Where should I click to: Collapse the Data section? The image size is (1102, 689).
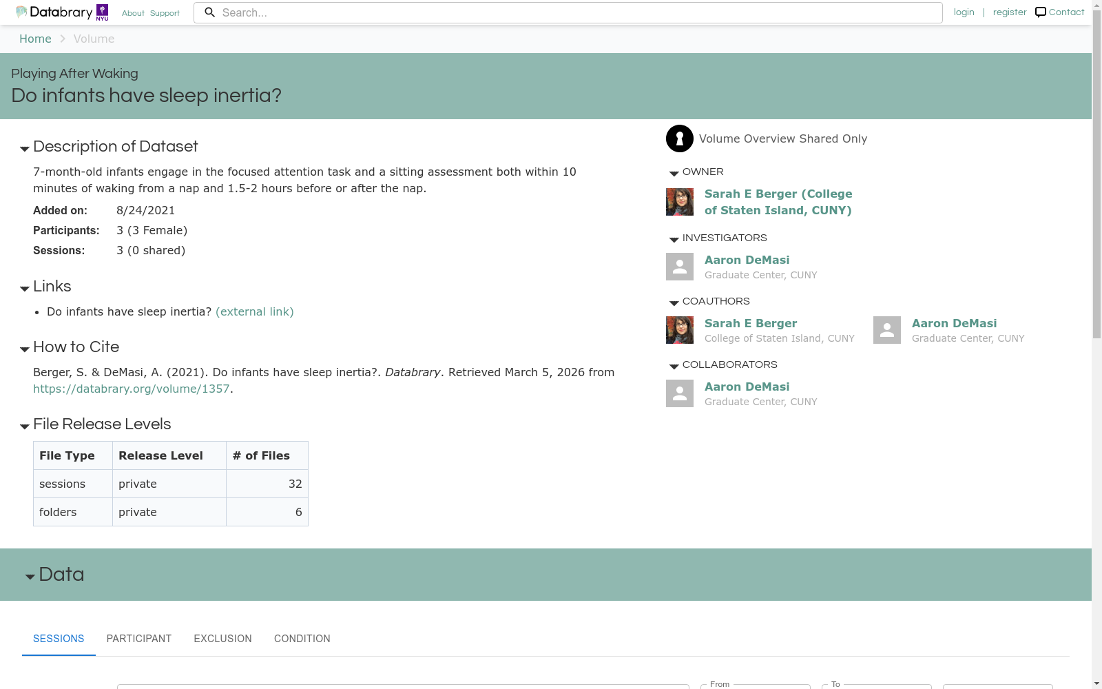point(30,577)
